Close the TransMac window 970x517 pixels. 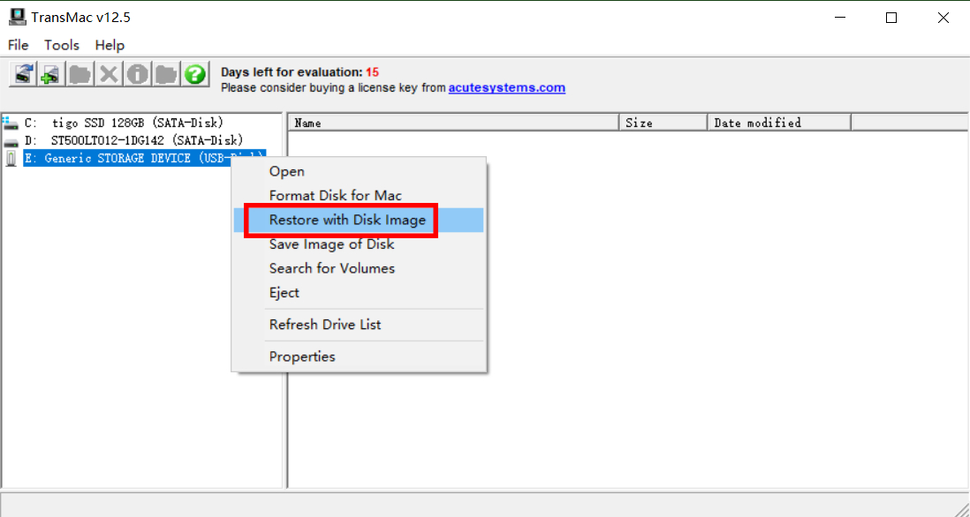coord(943,18)
